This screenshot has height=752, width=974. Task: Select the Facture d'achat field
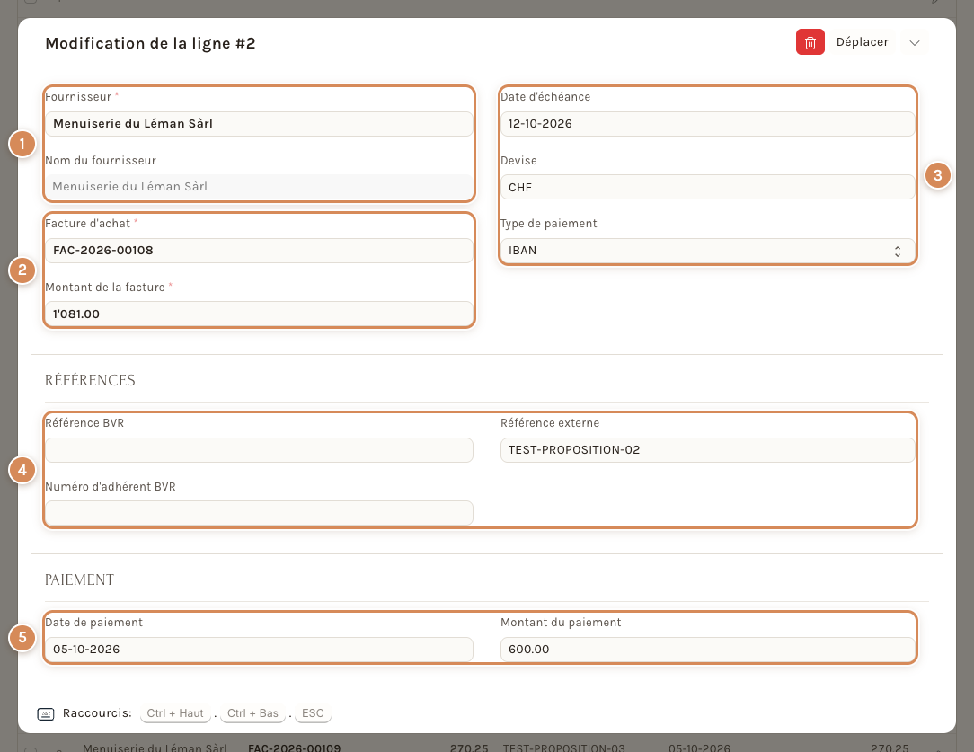coord(259,251)
